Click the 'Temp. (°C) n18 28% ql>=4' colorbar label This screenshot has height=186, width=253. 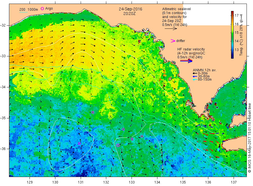(241, 35)
